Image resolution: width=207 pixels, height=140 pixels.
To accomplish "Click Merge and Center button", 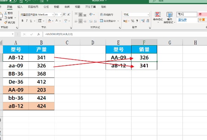I will point(108,21).
